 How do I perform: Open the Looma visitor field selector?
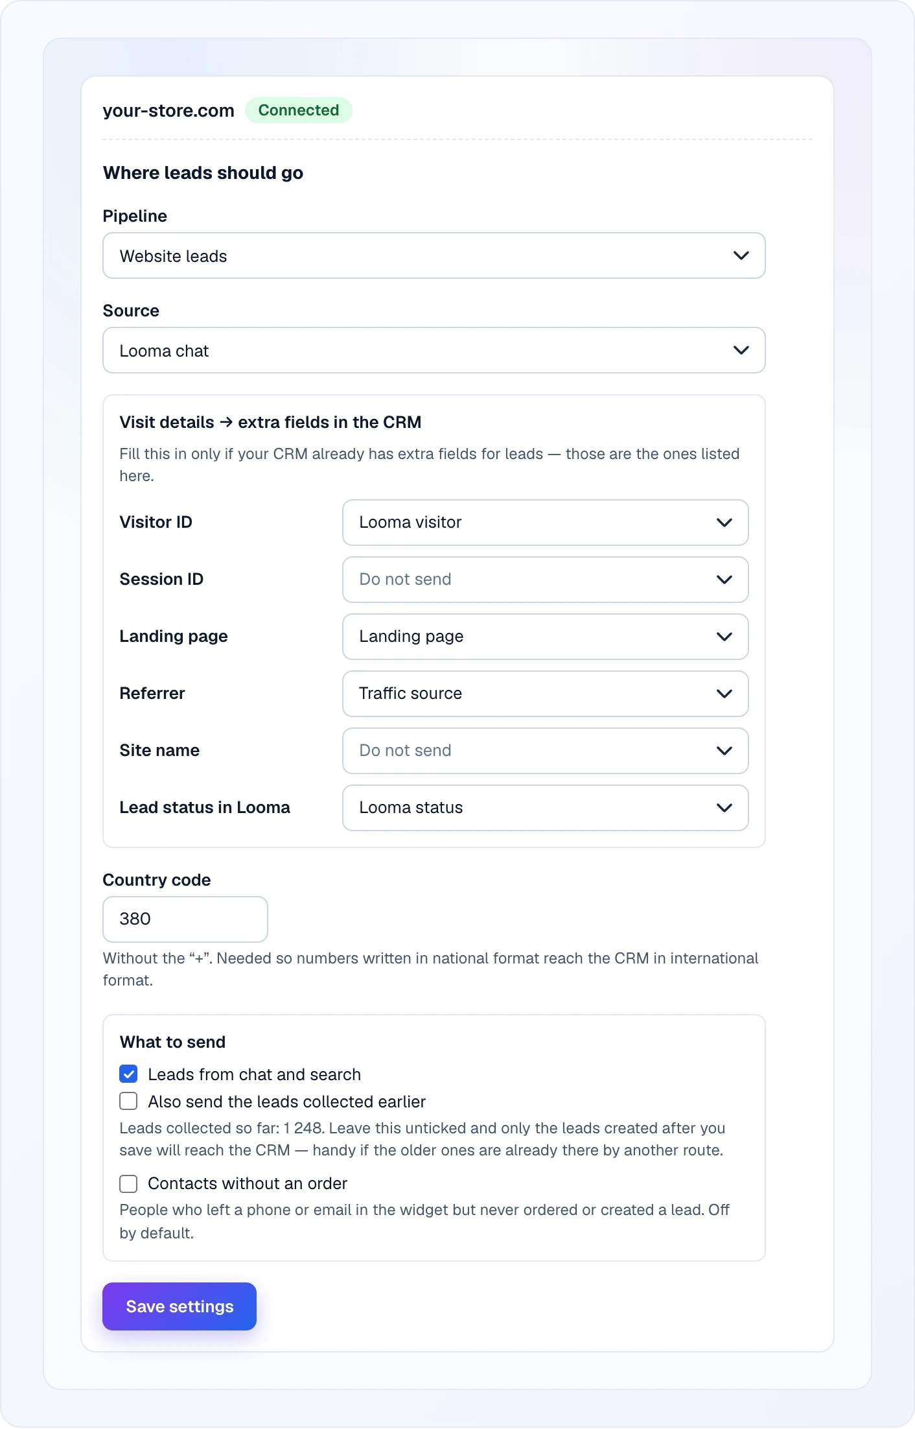[x=546, y=523]
